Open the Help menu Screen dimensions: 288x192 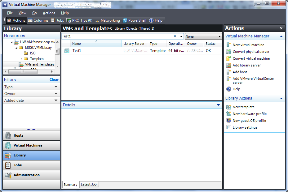coord(65,13)
